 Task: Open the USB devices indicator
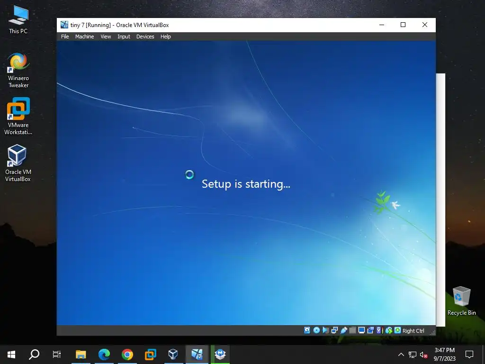coord(344,330)
